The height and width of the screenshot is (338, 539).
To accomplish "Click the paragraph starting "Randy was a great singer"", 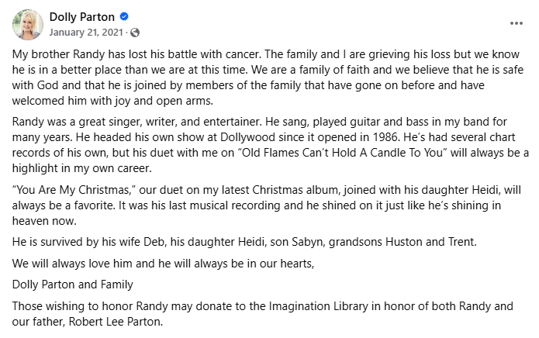I will click(270, 145).
